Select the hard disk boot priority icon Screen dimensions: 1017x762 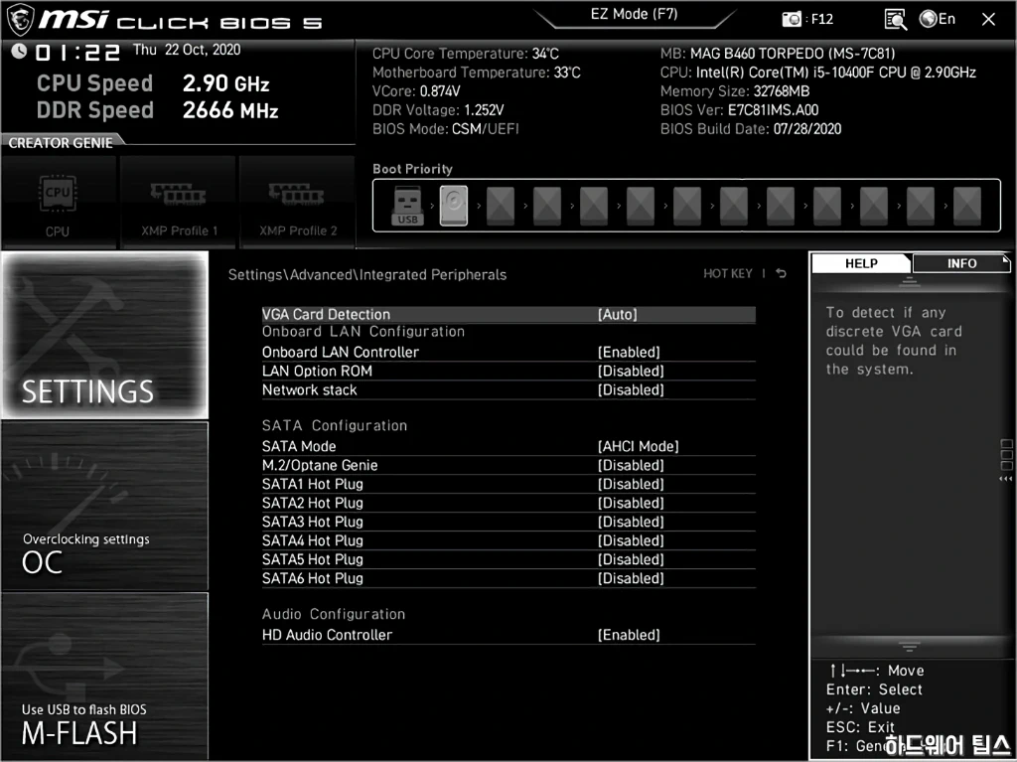[453, 205]
